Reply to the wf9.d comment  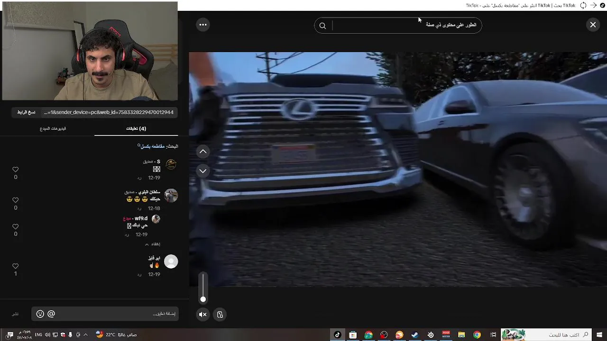click(x=127, y=235)
